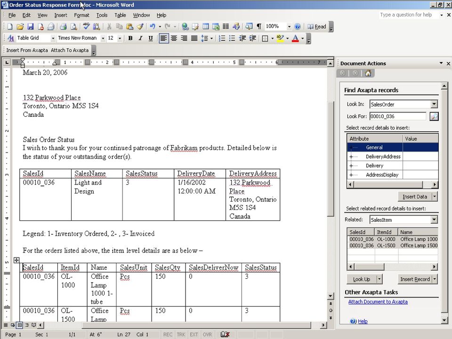The height and width of the screenshot is (339, 452).
Task: Set Align Right paragraph alignment
Action: (x=184, y=38)
